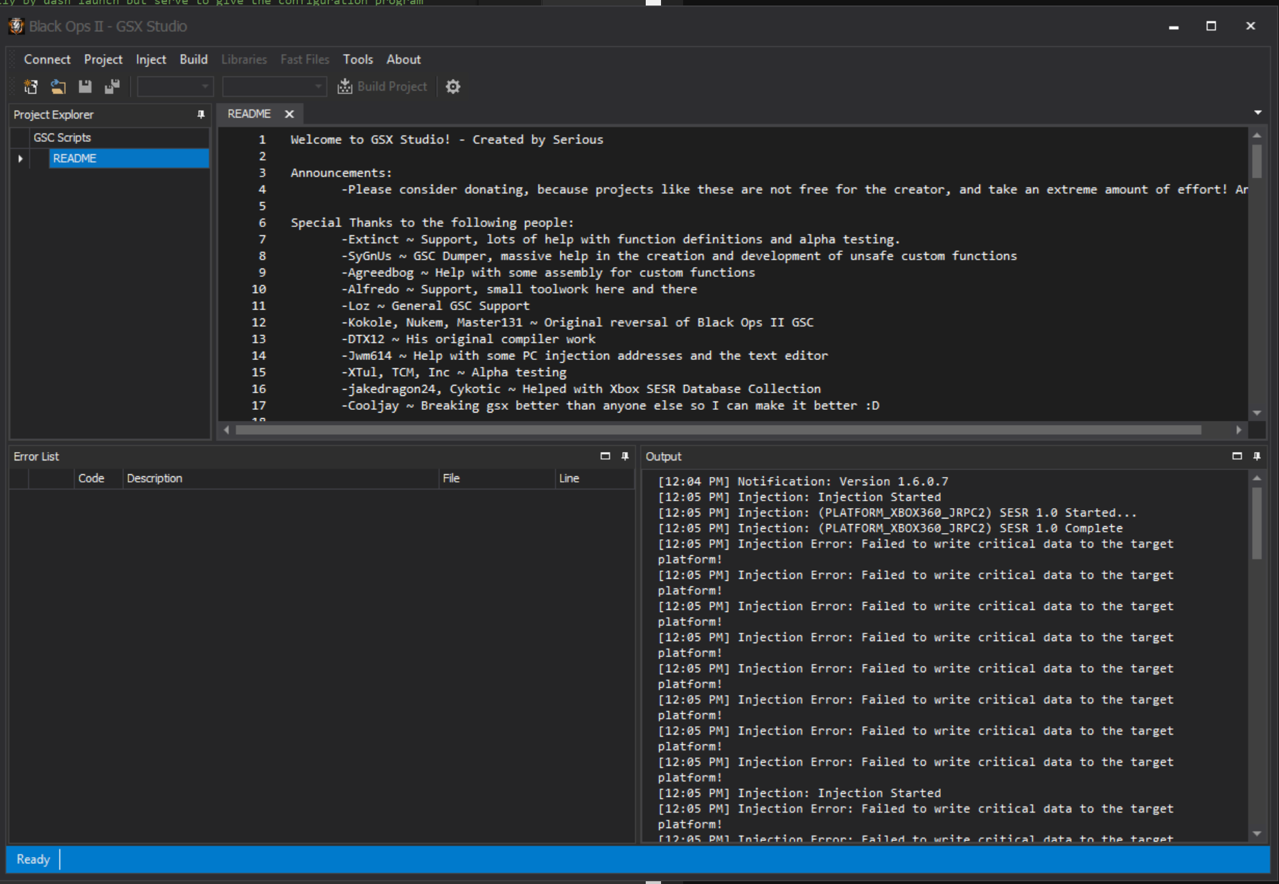This screenshot has height=884, width=1279.
Task: Open the Inject menu
Action: tap(150, 60)
